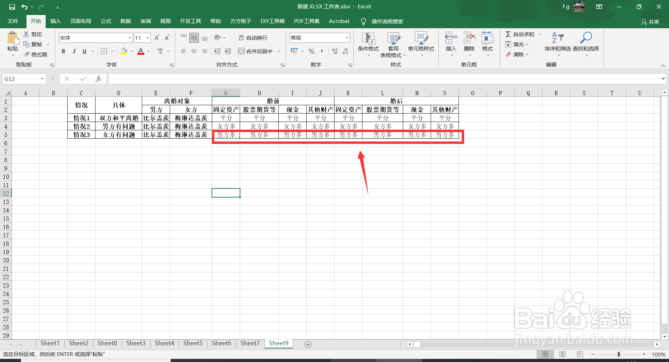Image resolution: width=669 pixels, height=362 pixels.
Task: Open number format dropdown (常规)
Action: (347, 38)
